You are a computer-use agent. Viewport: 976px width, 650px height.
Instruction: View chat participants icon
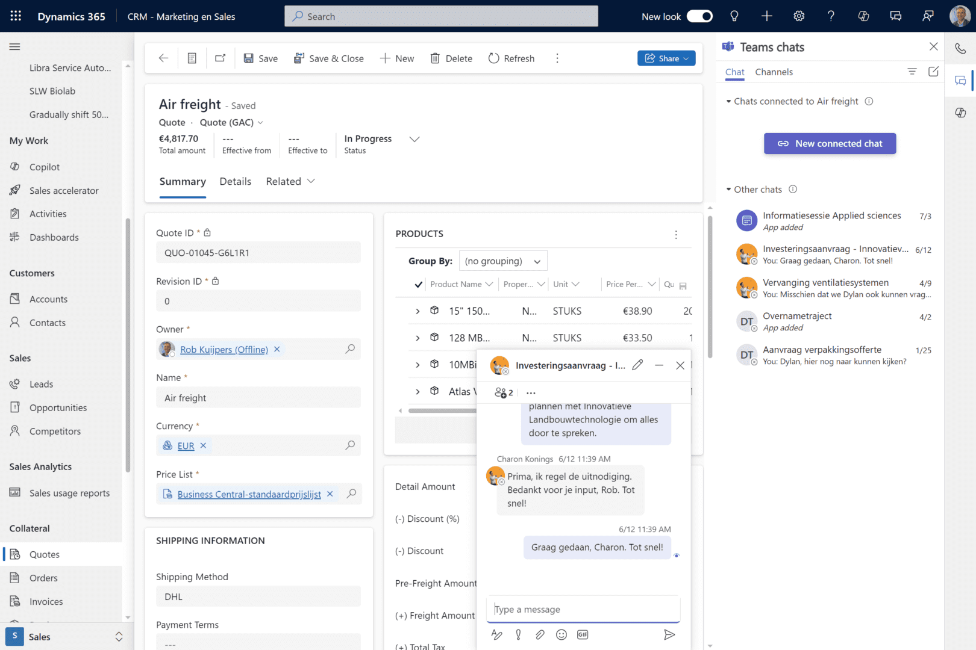(504, 392)
